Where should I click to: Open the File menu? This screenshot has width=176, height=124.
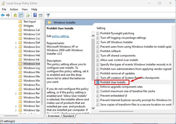(4, 9)
